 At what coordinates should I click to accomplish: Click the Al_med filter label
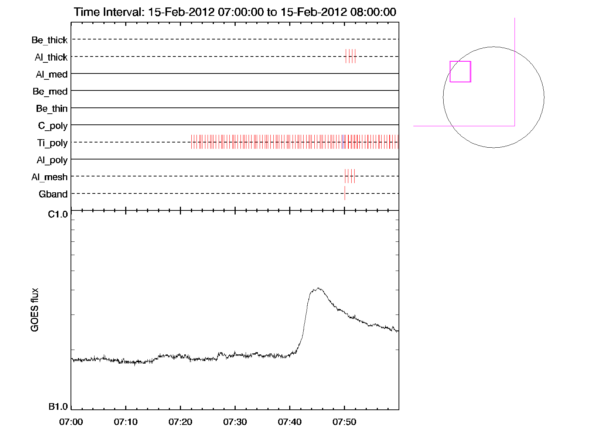coord(51,74)
